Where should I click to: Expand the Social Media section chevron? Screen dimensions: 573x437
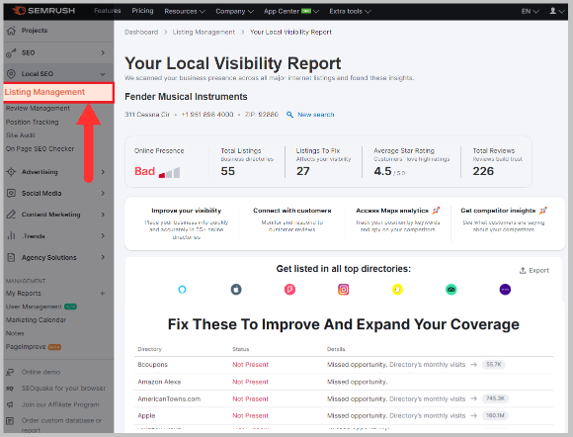[x=103, y=193]
